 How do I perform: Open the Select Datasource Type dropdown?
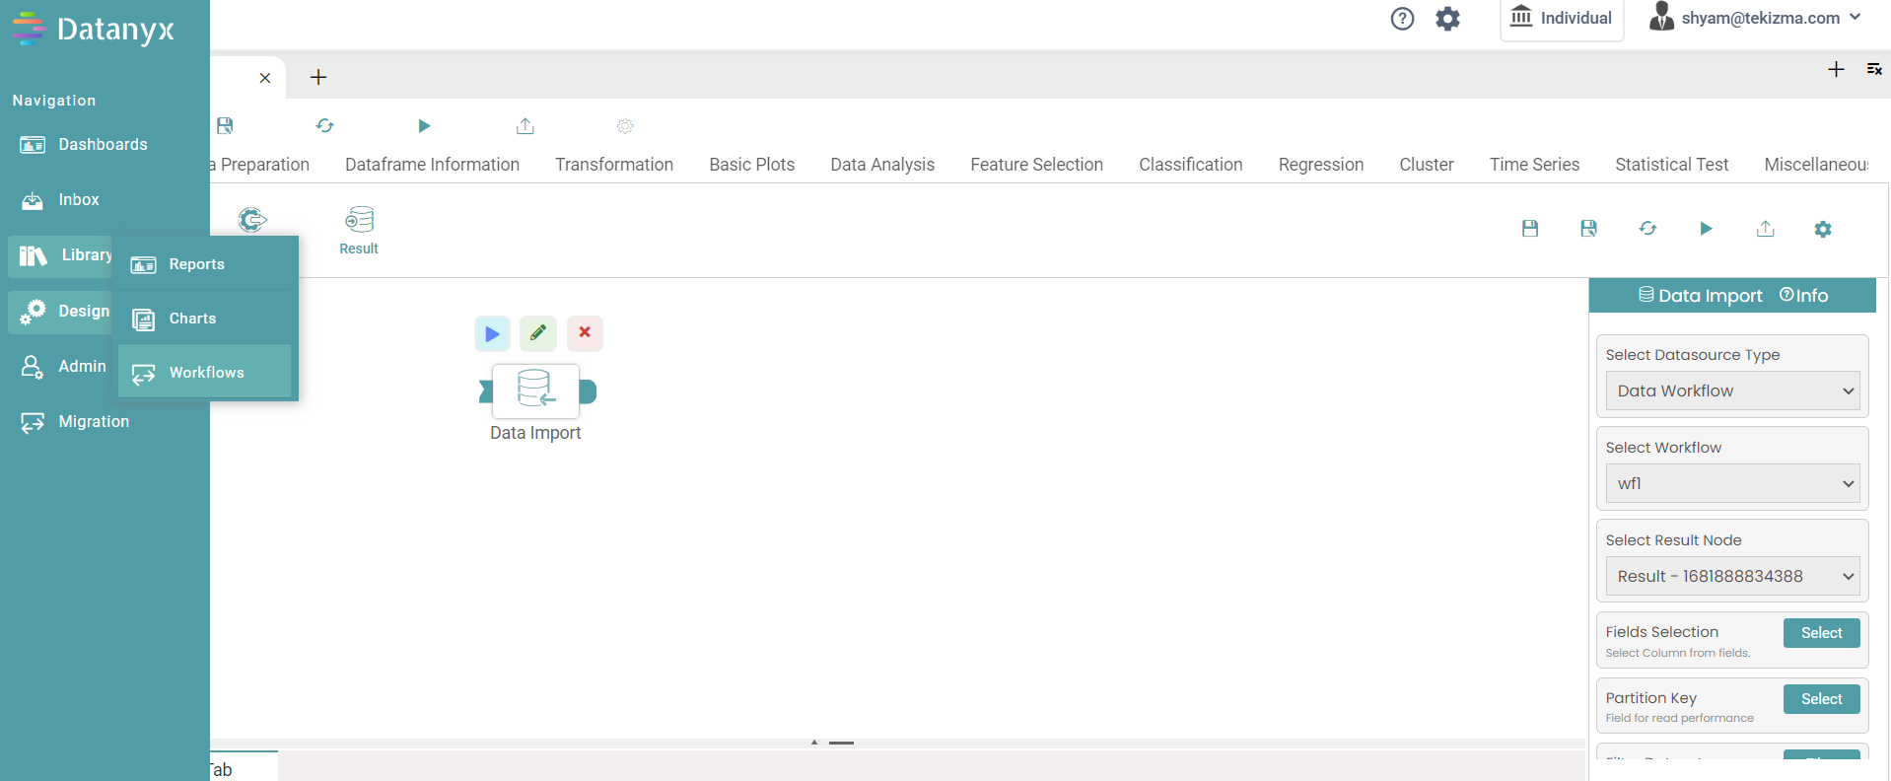[1732, 390]
